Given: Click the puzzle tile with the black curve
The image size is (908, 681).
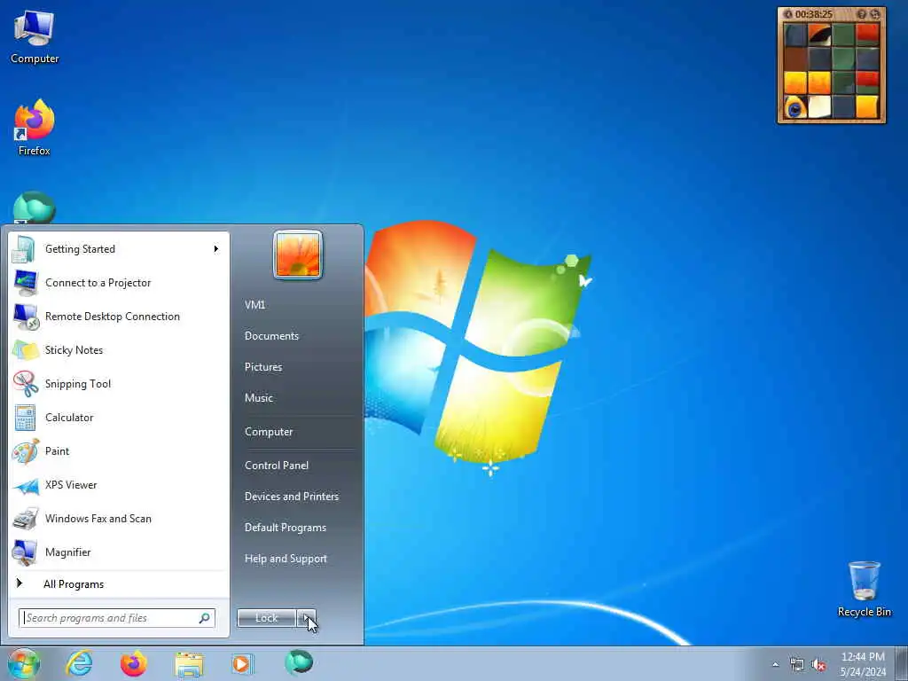Looking at the screenshot, I should coord(819,35).
